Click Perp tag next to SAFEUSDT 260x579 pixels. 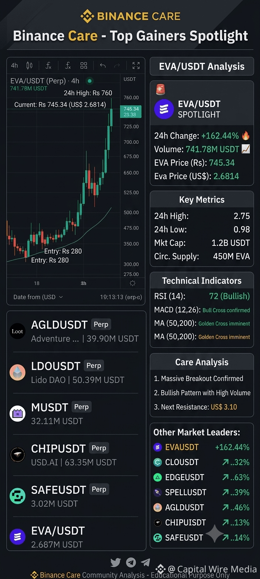[x=99, y=489]
